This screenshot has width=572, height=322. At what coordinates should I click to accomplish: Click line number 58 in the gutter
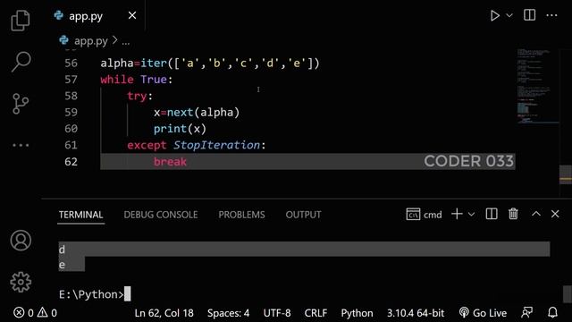click(71, 96)
